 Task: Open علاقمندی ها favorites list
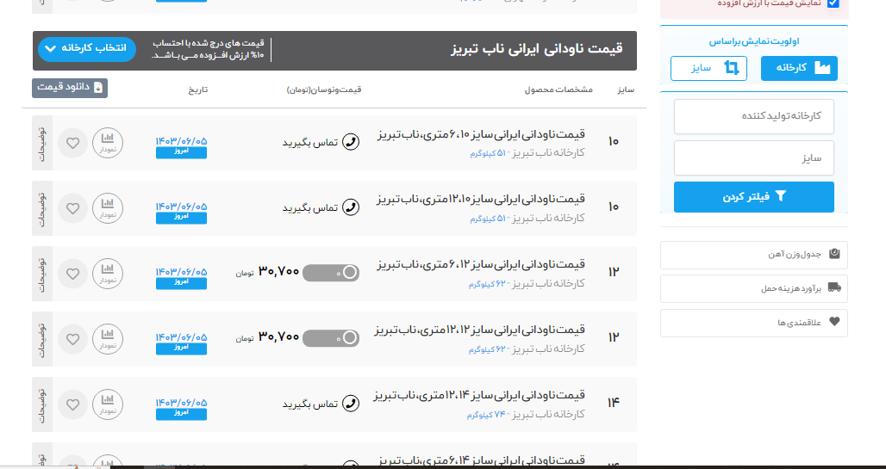pyautogui.click(x=754, y=322)
